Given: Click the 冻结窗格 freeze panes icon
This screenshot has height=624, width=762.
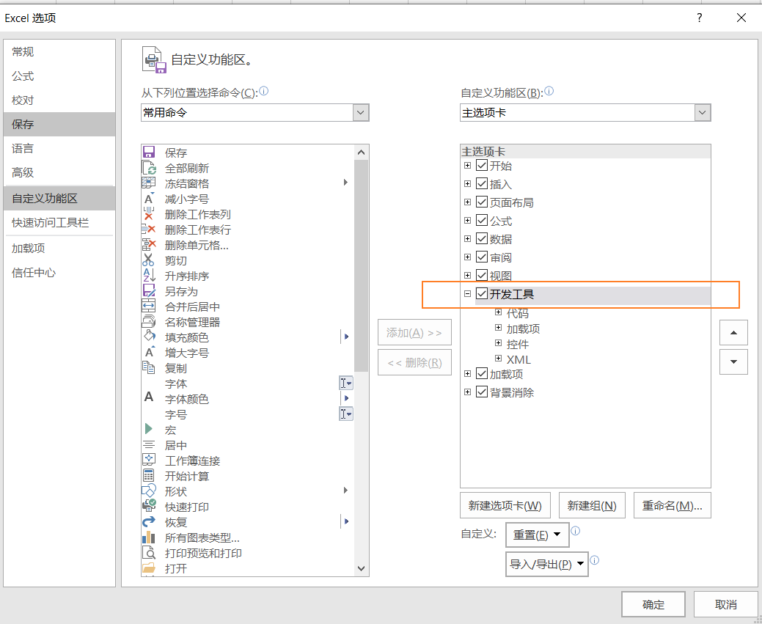Looking at the screenshot, I should click(148, 183).
